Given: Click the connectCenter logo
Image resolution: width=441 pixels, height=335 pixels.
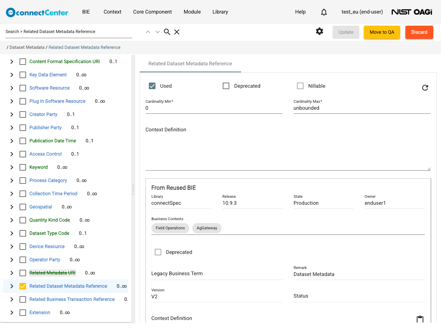Looking at the screenshot, I should click(37, 12).
